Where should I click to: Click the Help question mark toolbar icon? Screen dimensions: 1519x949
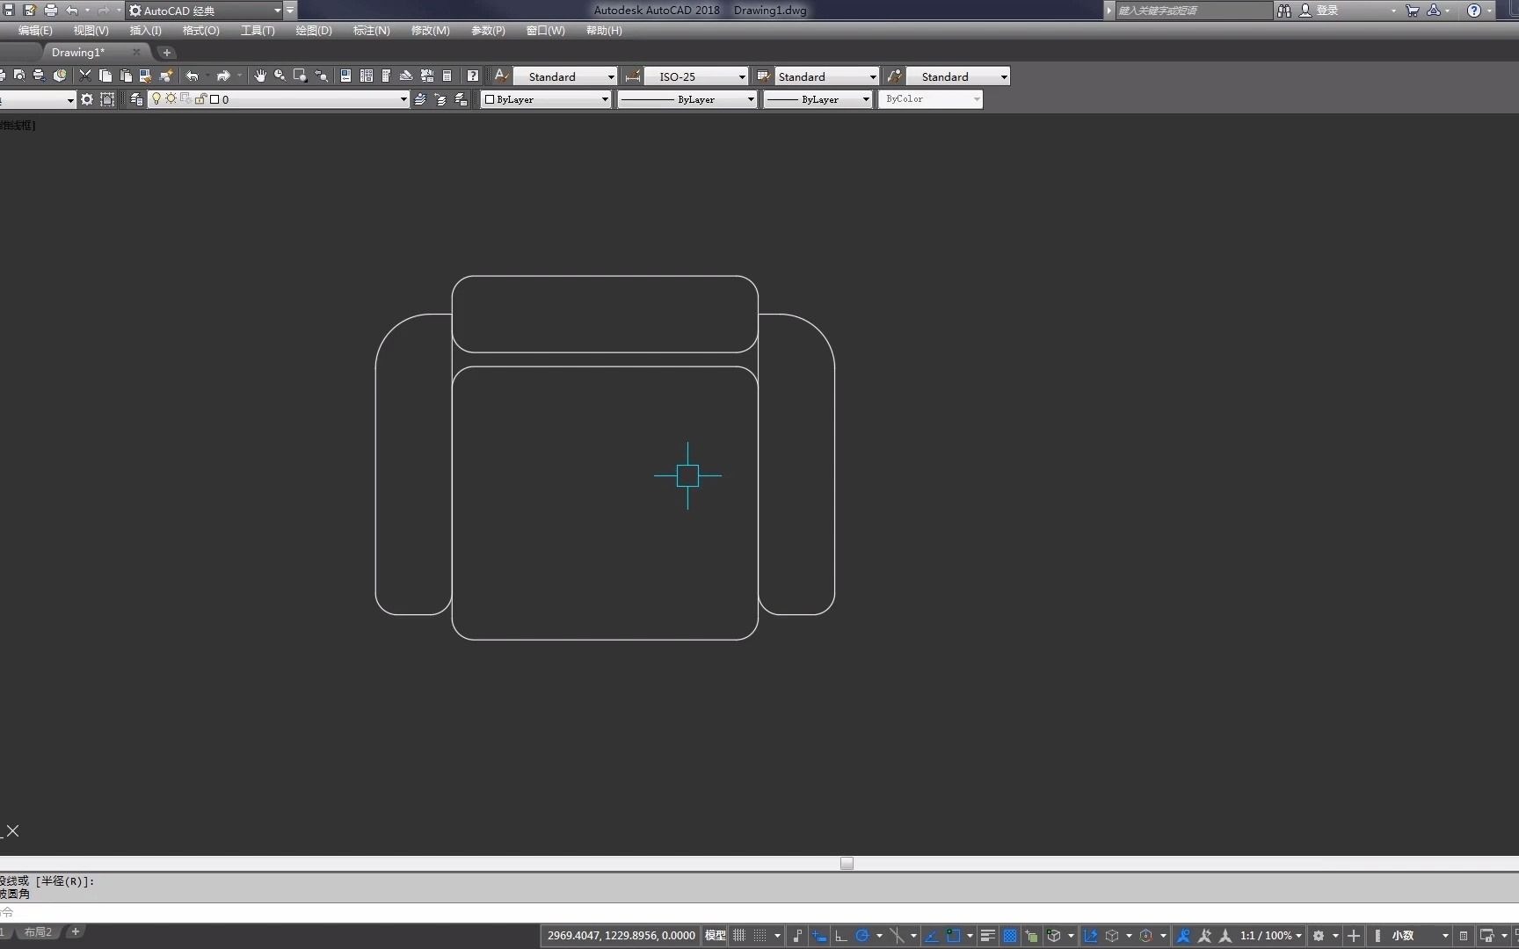point(473,76)
